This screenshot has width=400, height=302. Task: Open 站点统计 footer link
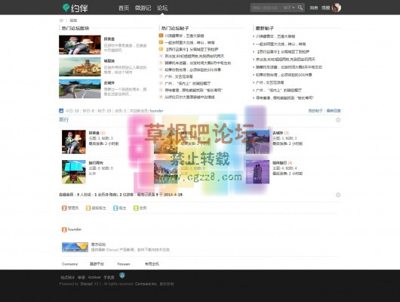coord(68,278)
